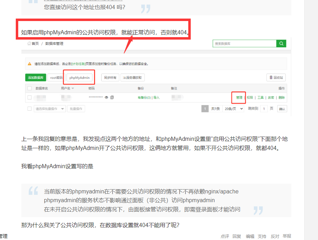Click the 数据库名 column header
This screenshot has height=240, width=318.
click(42, 88)
